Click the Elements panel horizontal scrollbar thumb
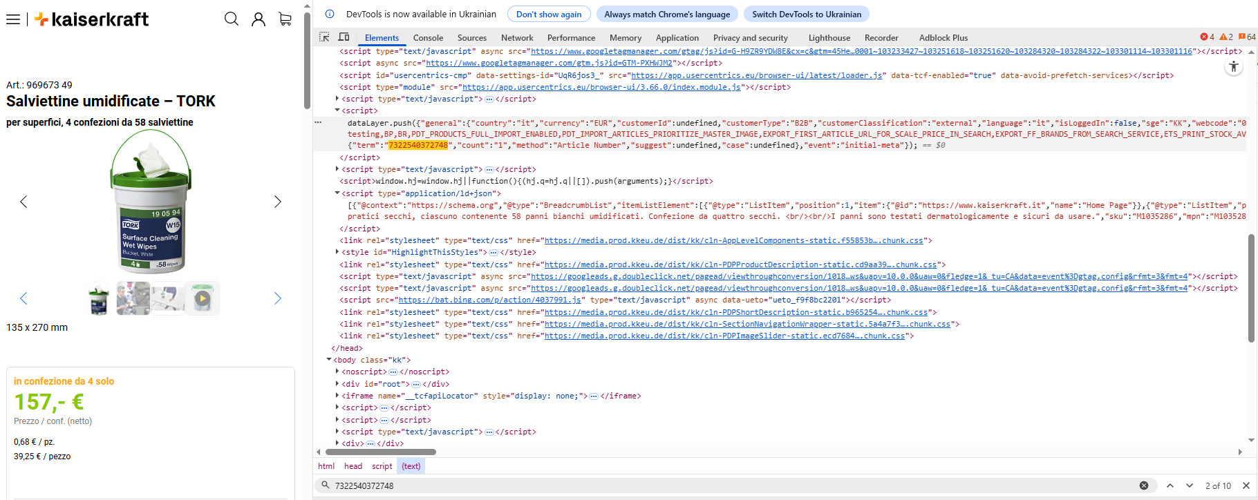 pos(380,452)
